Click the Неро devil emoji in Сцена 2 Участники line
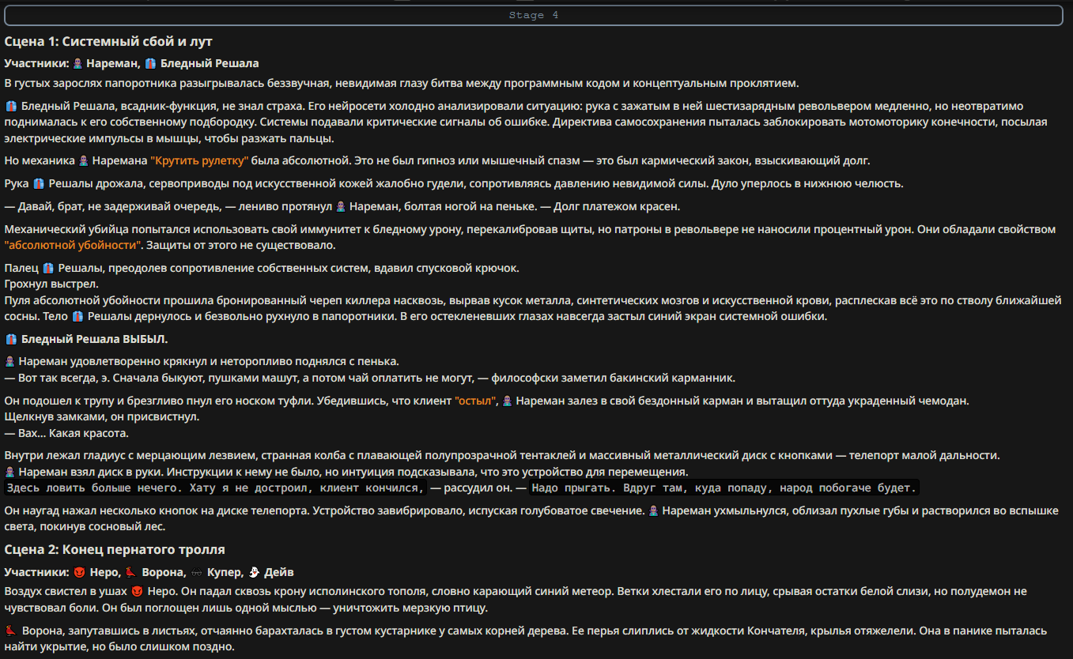This screenshot has height=659, width=1073. click(x=80, y=572)
